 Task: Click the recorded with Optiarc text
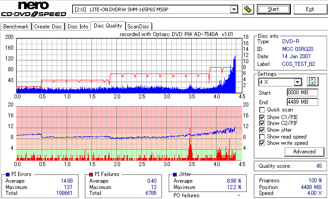point(176,34)
